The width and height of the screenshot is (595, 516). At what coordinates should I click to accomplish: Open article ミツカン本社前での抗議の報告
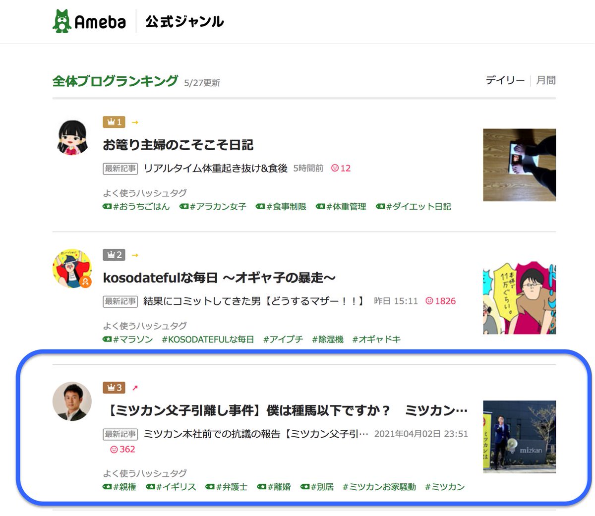[256, 434]
